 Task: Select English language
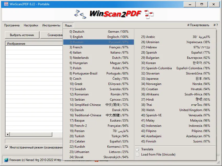[x=99, y=37]
